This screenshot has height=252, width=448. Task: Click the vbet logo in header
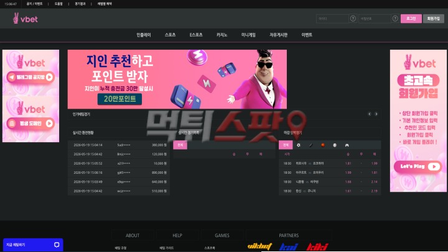[x=25, y=19]
